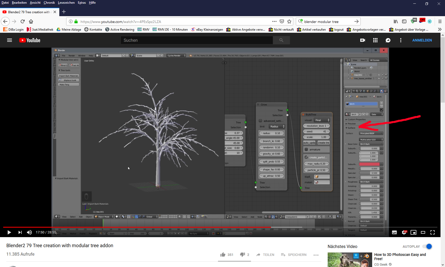
Task: Open the Firefox page actions ellipsis in the address bar
Action: coord(274,21)
